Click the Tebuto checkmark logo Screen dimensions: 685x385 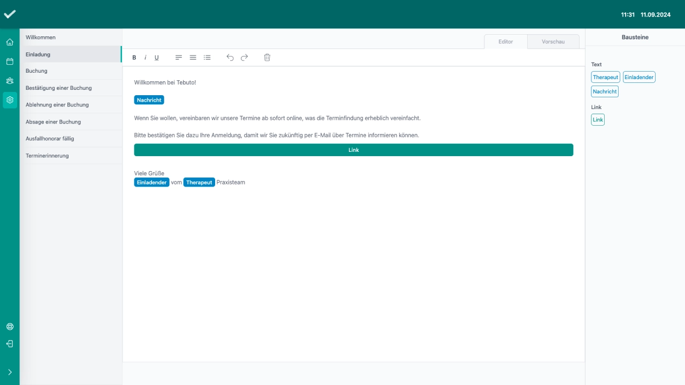pyautogui.click(x=10, y=14)
